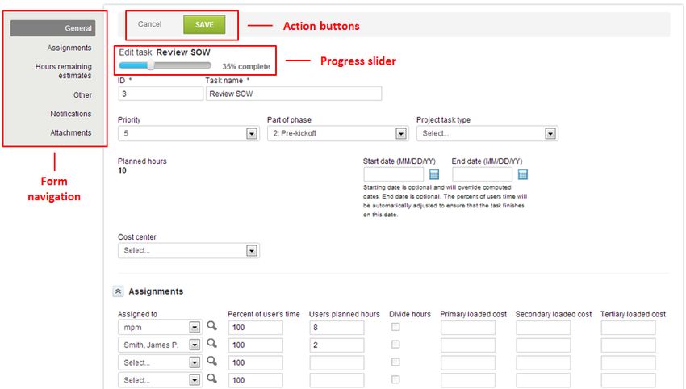This screenshot has width=686, height=389.
Task: Go to the Attachments form section
Action: coord(70,132)
